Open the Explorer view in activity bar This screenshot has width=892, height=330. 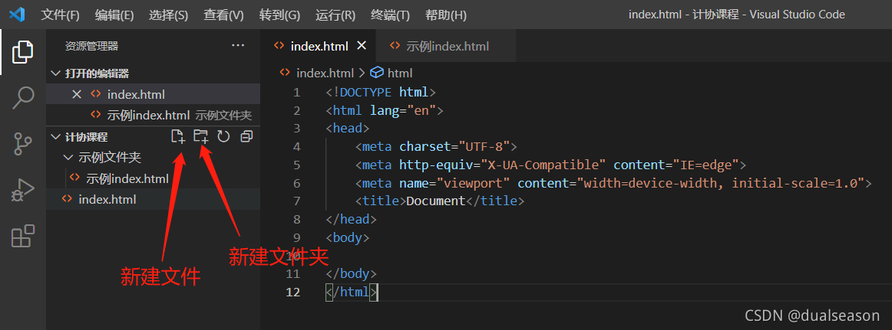[22, 52]
